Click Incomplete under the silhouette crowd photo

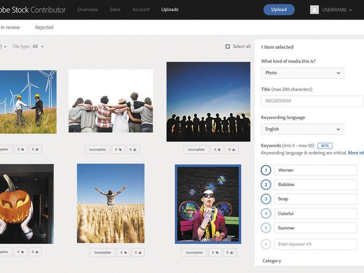196,150
